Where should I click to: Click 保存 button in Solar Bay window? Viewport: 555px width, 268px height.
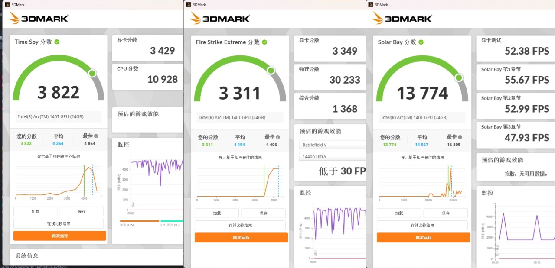(445, 213)
